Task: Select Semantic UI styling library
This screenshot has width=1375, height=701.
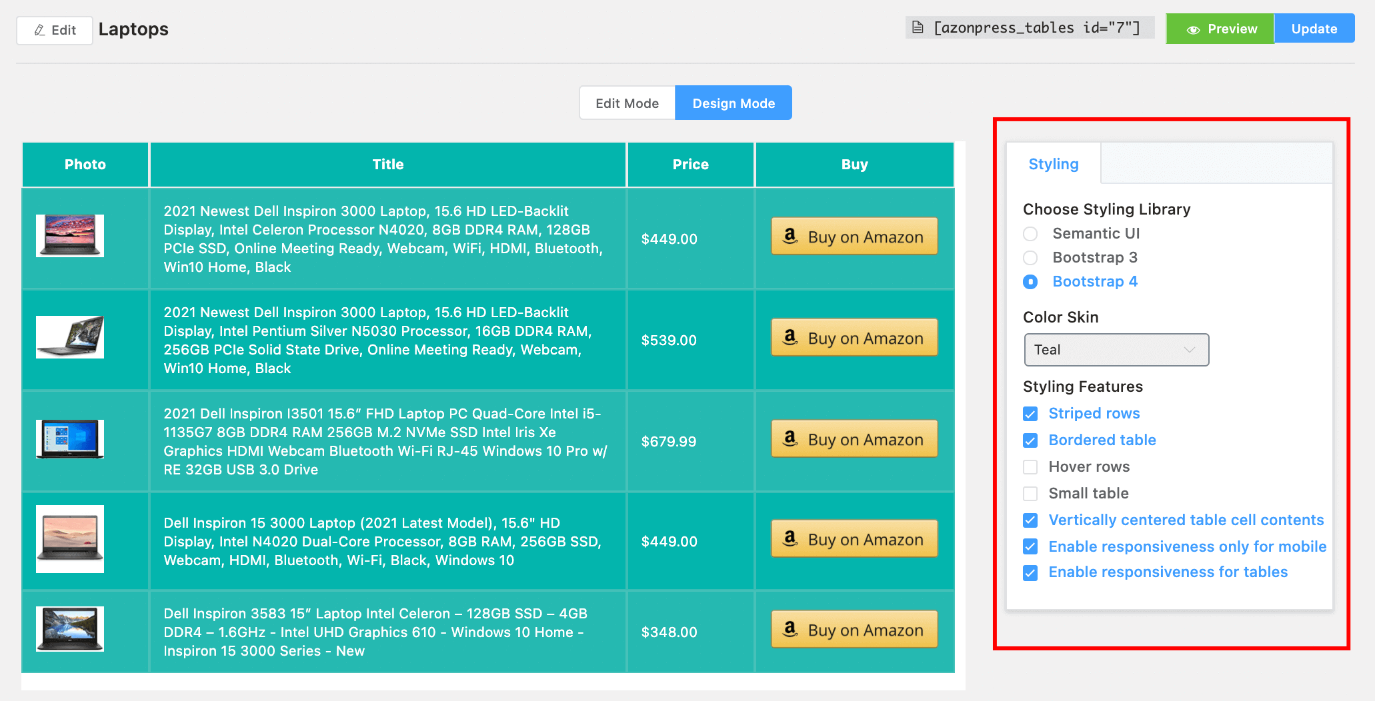Action: [x=1030, y=234]
